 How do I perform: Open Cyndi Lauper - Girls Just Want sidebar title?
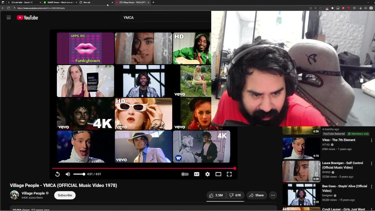pos(344,209)
